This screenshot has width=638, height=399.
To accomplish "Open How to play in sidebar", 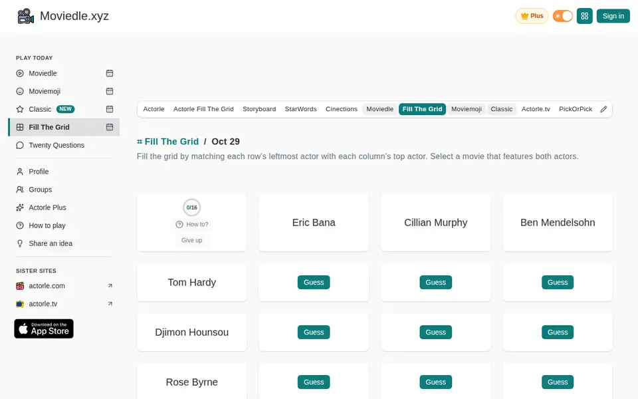I will pyautogui.click(x=47, y=225).
